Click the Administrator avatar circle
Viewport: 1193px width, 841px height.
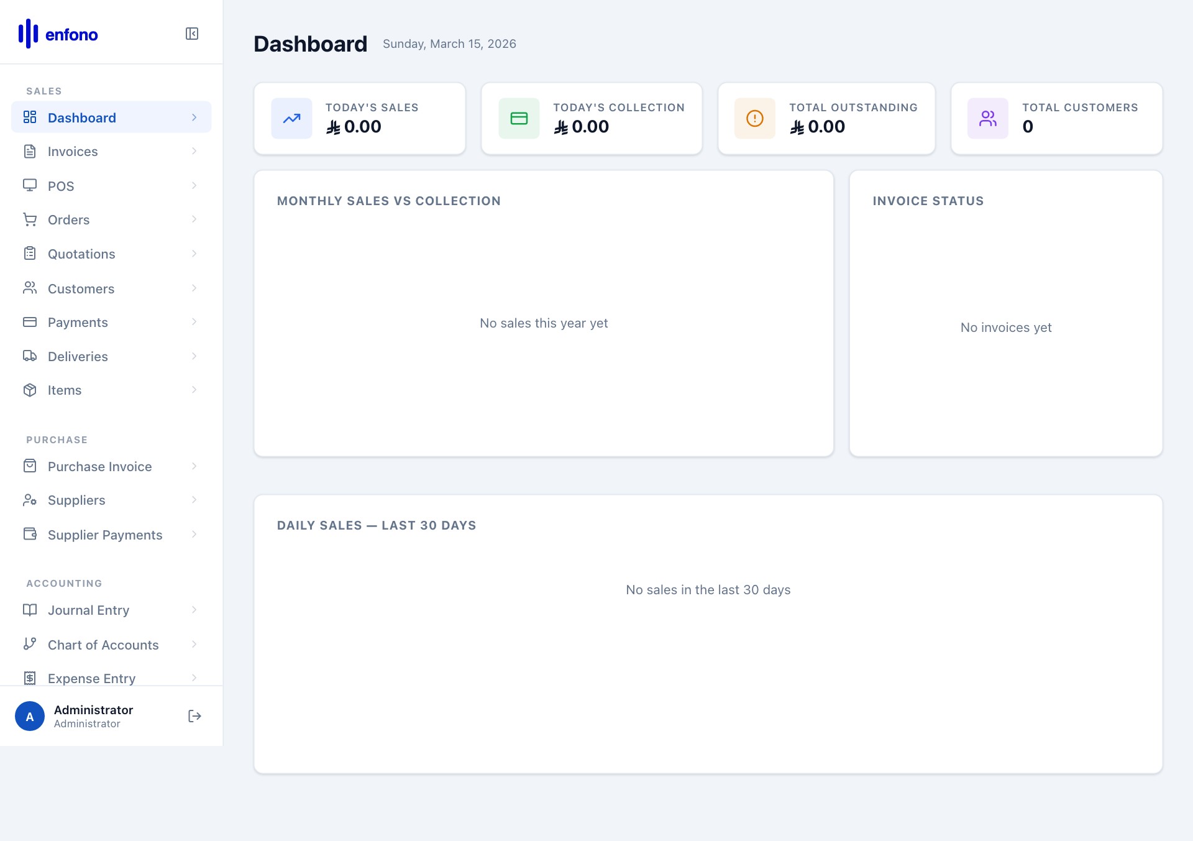pyautogui.click(x=29, y=716)
